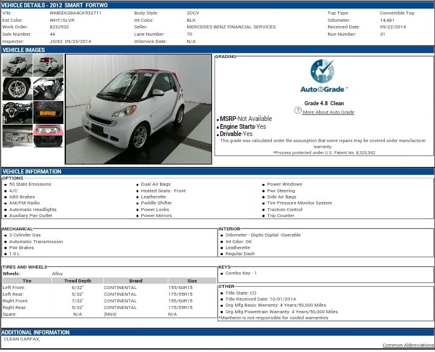Click the large main vehicle photo

tap(138, 109)
